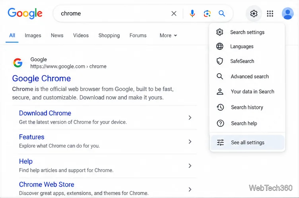Open the Google account avatar
Image resolution: width=299 pixels, height=198 pixels.
pos(287,14)
